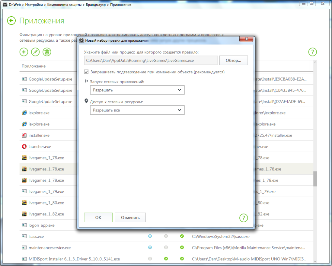Click the path C:\Windows\System32\lsass.exe
The width and height of the screenshot is (332, 266).
(x=221, y=236)
